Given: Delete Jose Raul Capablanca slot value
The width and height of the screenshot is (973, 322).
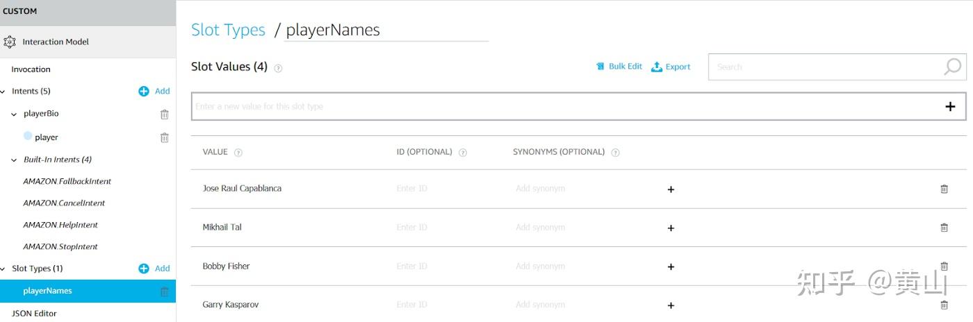Looking at the screenshot, I should coord(944,189).
